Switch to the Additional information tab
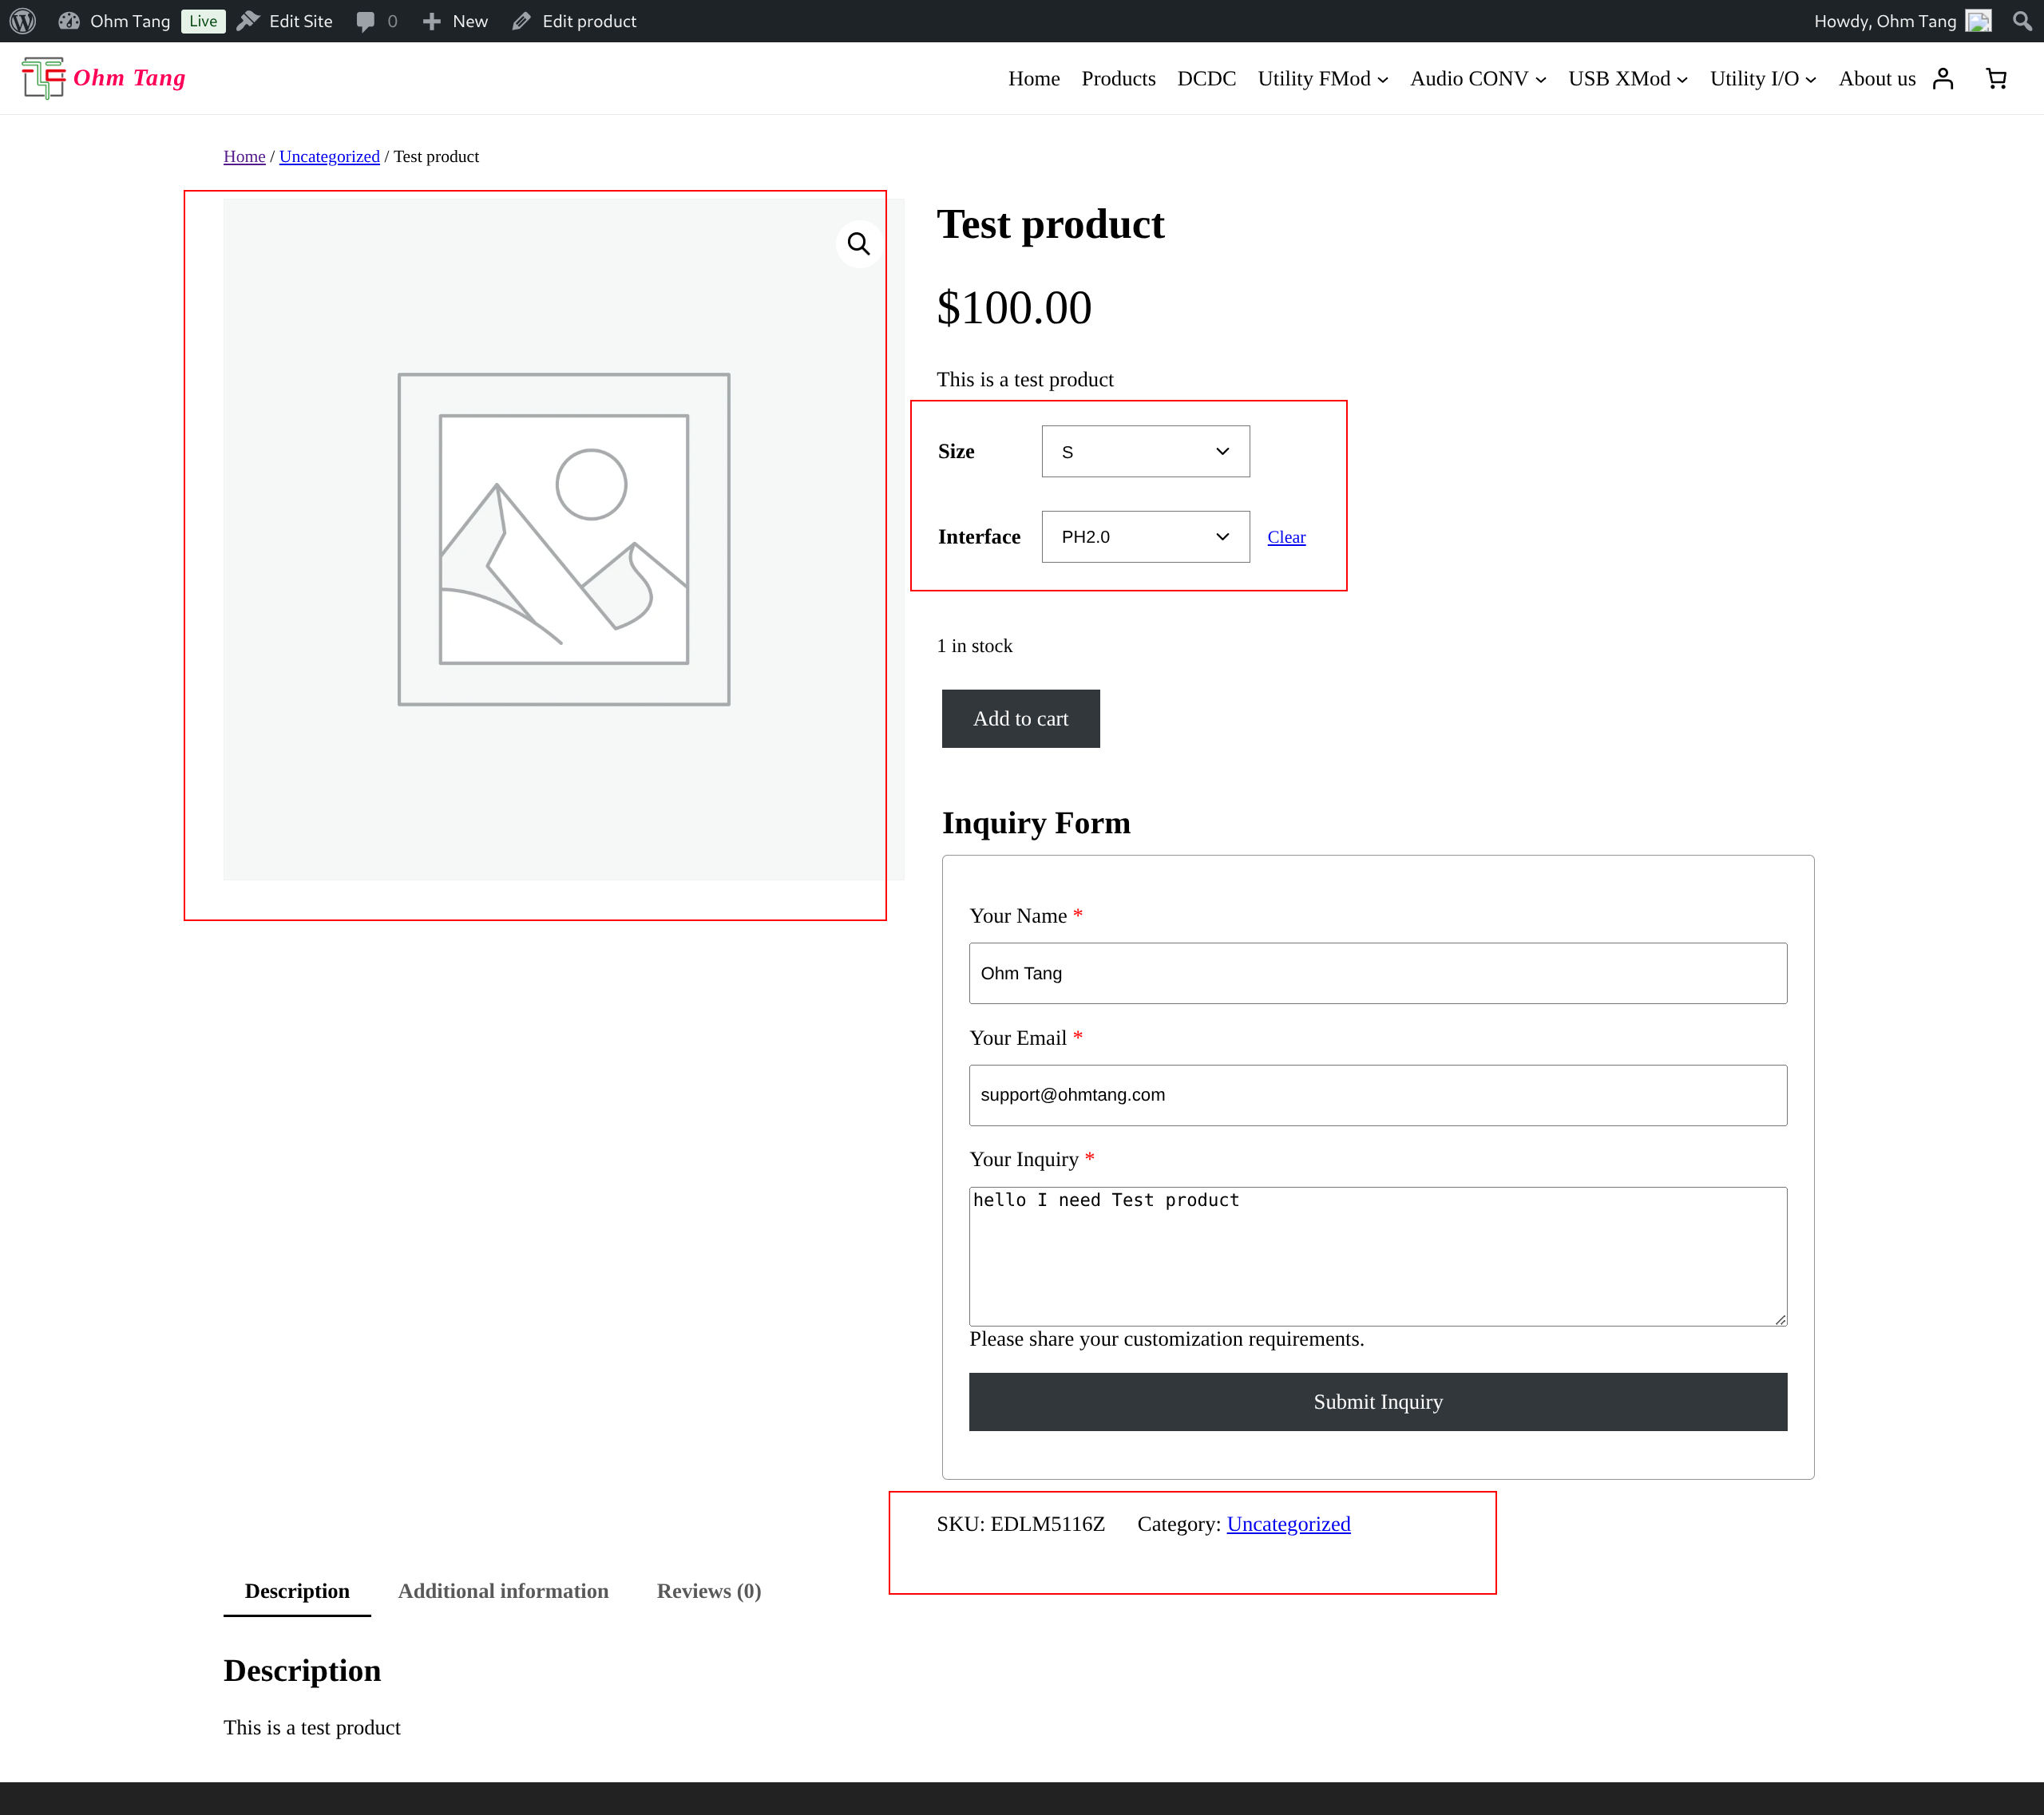Viewport: 2044px width, 1815px height. coord(503,1592)
